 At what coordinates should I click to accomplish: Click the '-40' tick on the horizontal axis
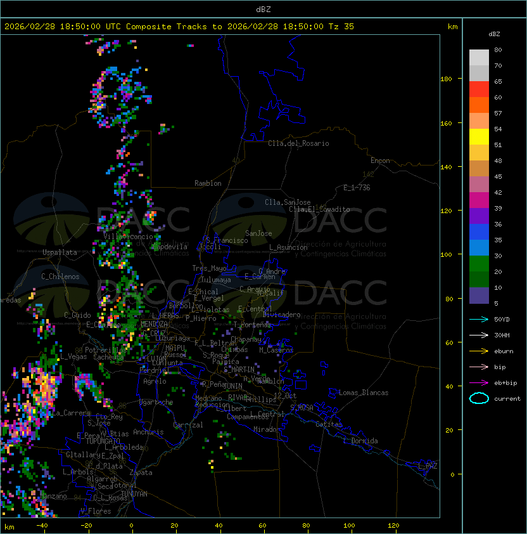(x=42, y=526)
